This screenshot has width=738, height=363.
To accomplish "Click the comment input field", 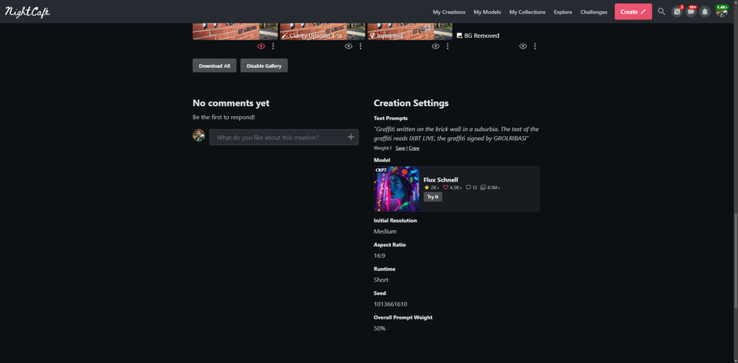I will [x=278, y=137].
